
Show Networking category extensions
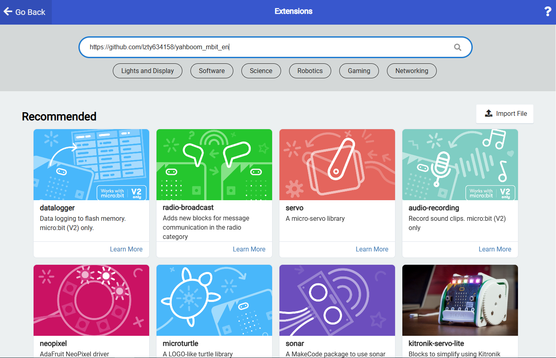coord(411,71)
